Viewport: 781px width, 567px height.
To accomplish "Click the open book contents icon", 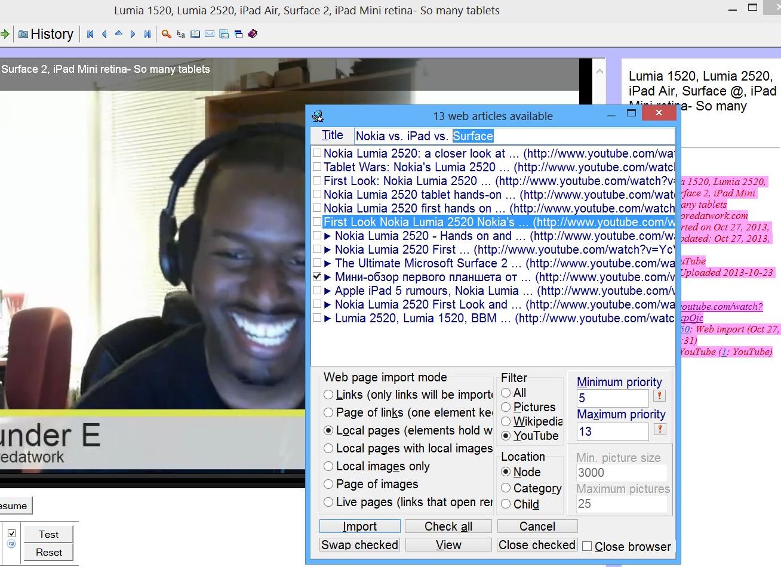I will coord(195,34).
